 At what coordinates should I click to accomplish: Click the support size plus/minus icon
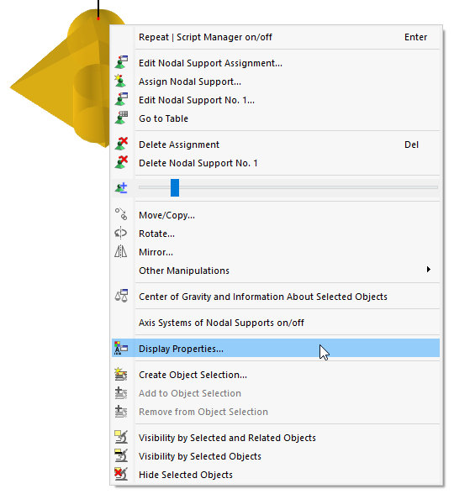(x=121, y=188)
